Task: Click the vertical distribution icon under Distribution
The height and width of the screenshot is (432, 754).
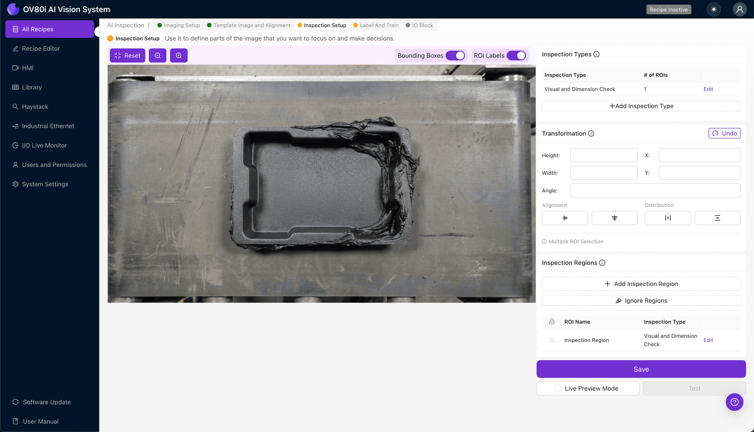Action: point(717,218)
